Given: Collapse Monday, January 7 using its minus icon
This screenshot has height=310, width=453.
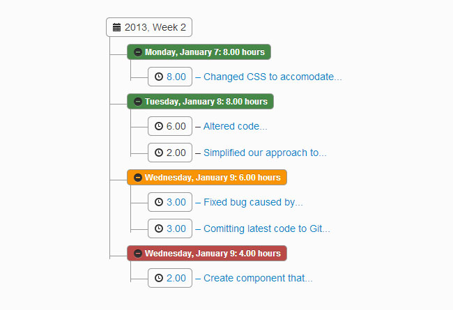Looking at the screenshot, I should point(137,52).
